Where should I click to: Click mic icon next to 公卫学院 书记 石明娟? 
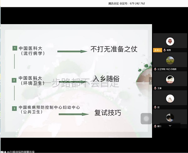coord(155,69)
